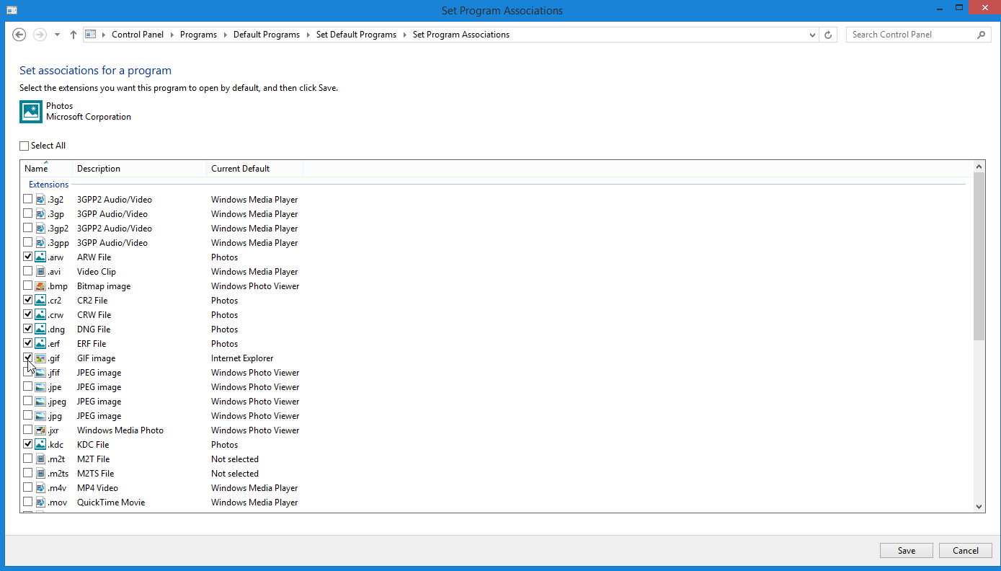Click the .3gp file type icon
Image resolution: width=1001 pixels, height=571 pixels.
[40, 214]
